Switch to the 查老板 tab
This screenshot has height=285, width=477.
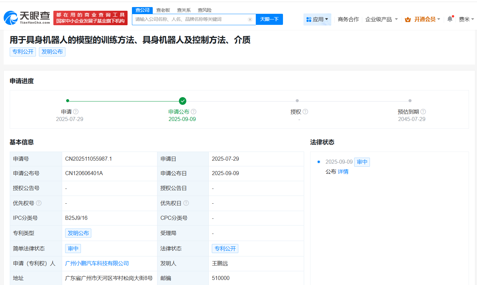tap(163, 10)
